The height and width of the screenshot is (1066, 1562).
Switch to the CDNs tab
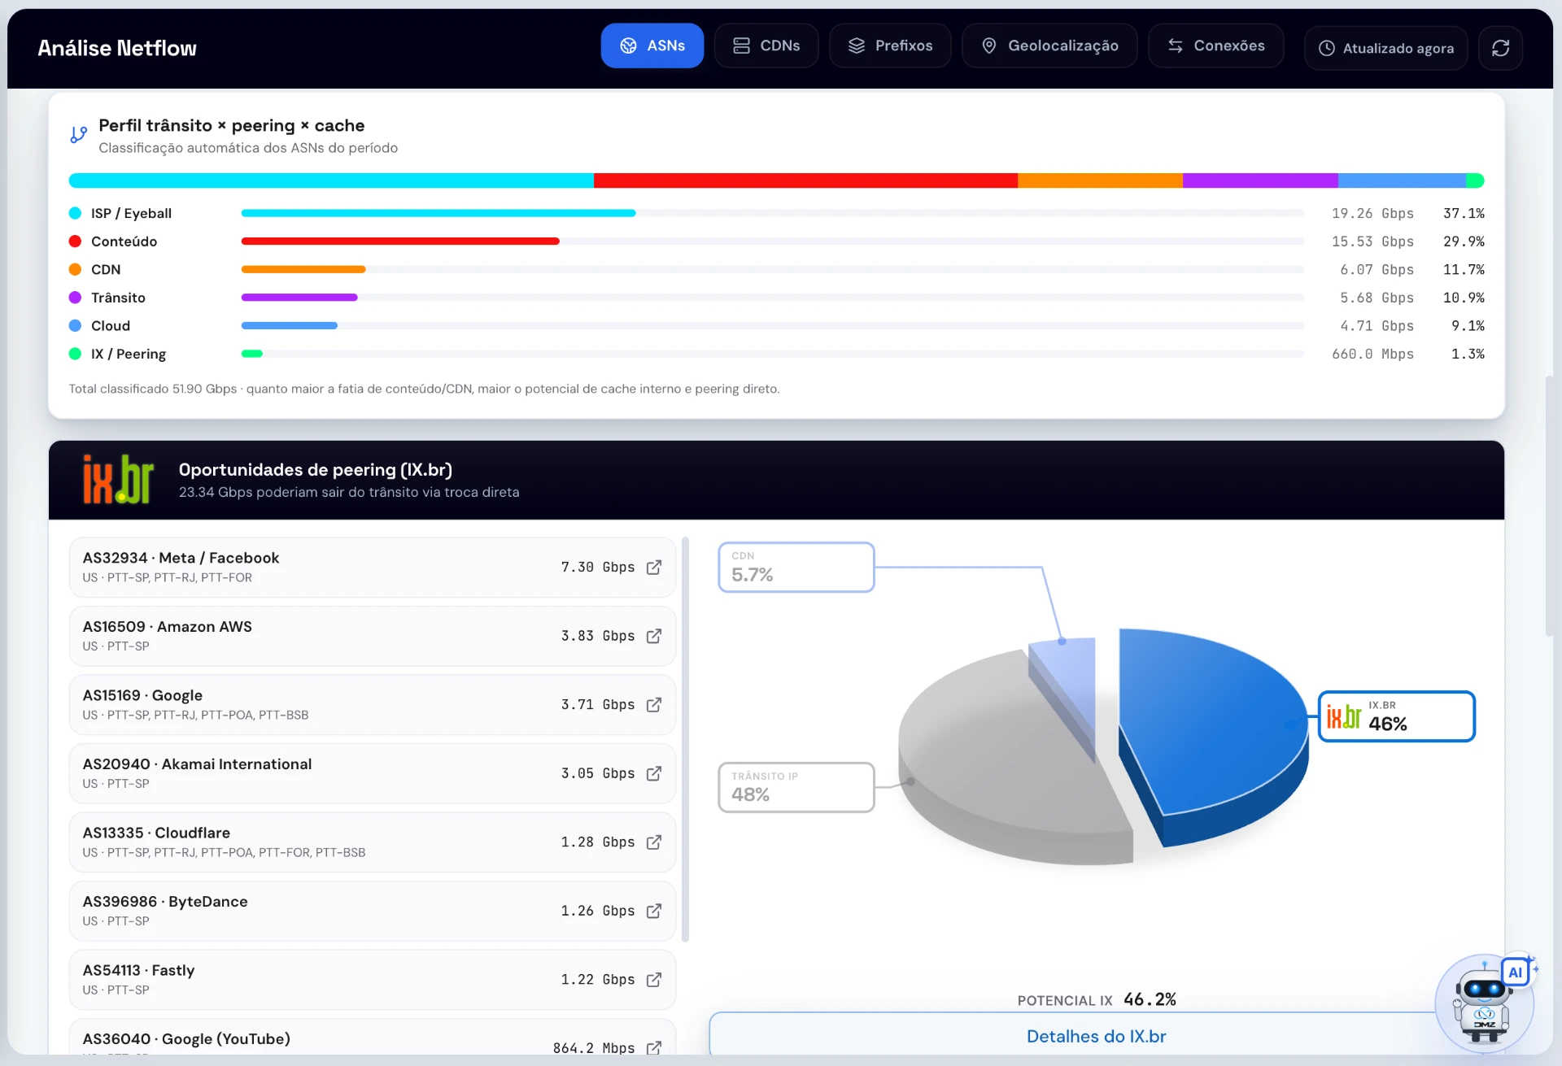766,46
